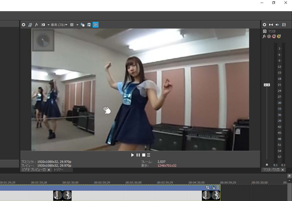Toggle Dim Output speaker icon
This screenshot has height=201, width=292.
click(277, 25)
